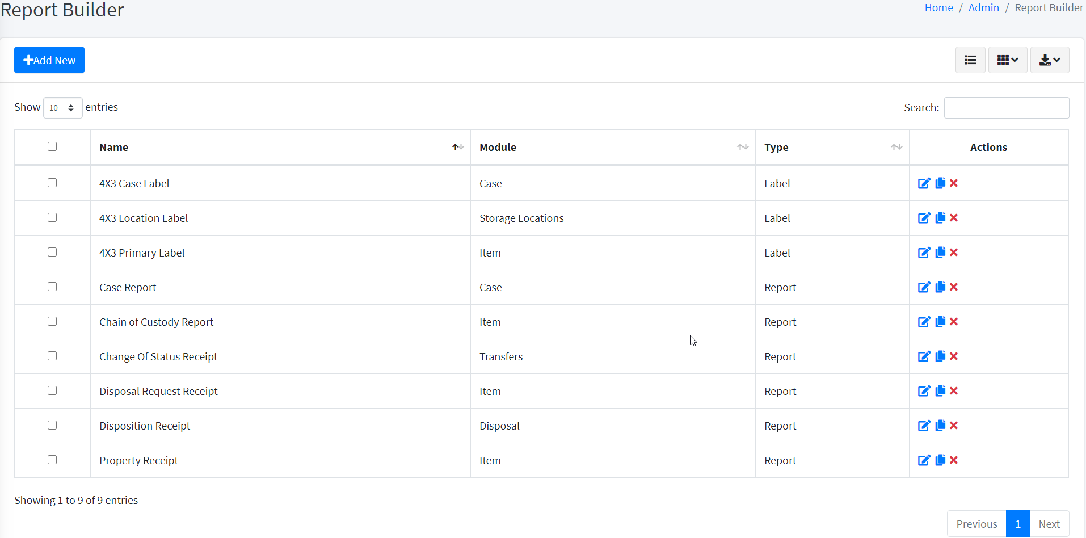Delete the Disposal Request Receipt
This screenshot has width=1086, height=538.
(x=954, y=391)
